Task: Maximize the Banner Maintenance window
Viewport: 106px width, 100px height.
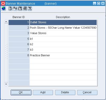Action: pyautogui.click(x=99, y=3)
